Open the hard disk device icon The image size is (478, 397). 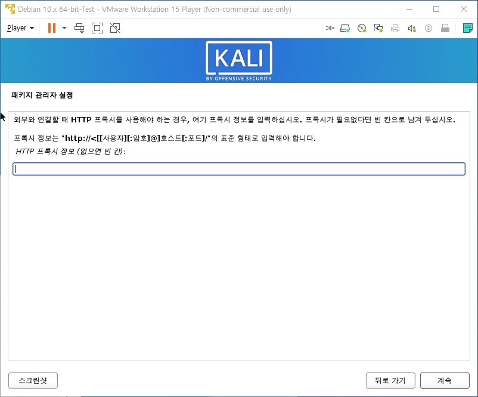pyautogui.click(x=345, y=29)
